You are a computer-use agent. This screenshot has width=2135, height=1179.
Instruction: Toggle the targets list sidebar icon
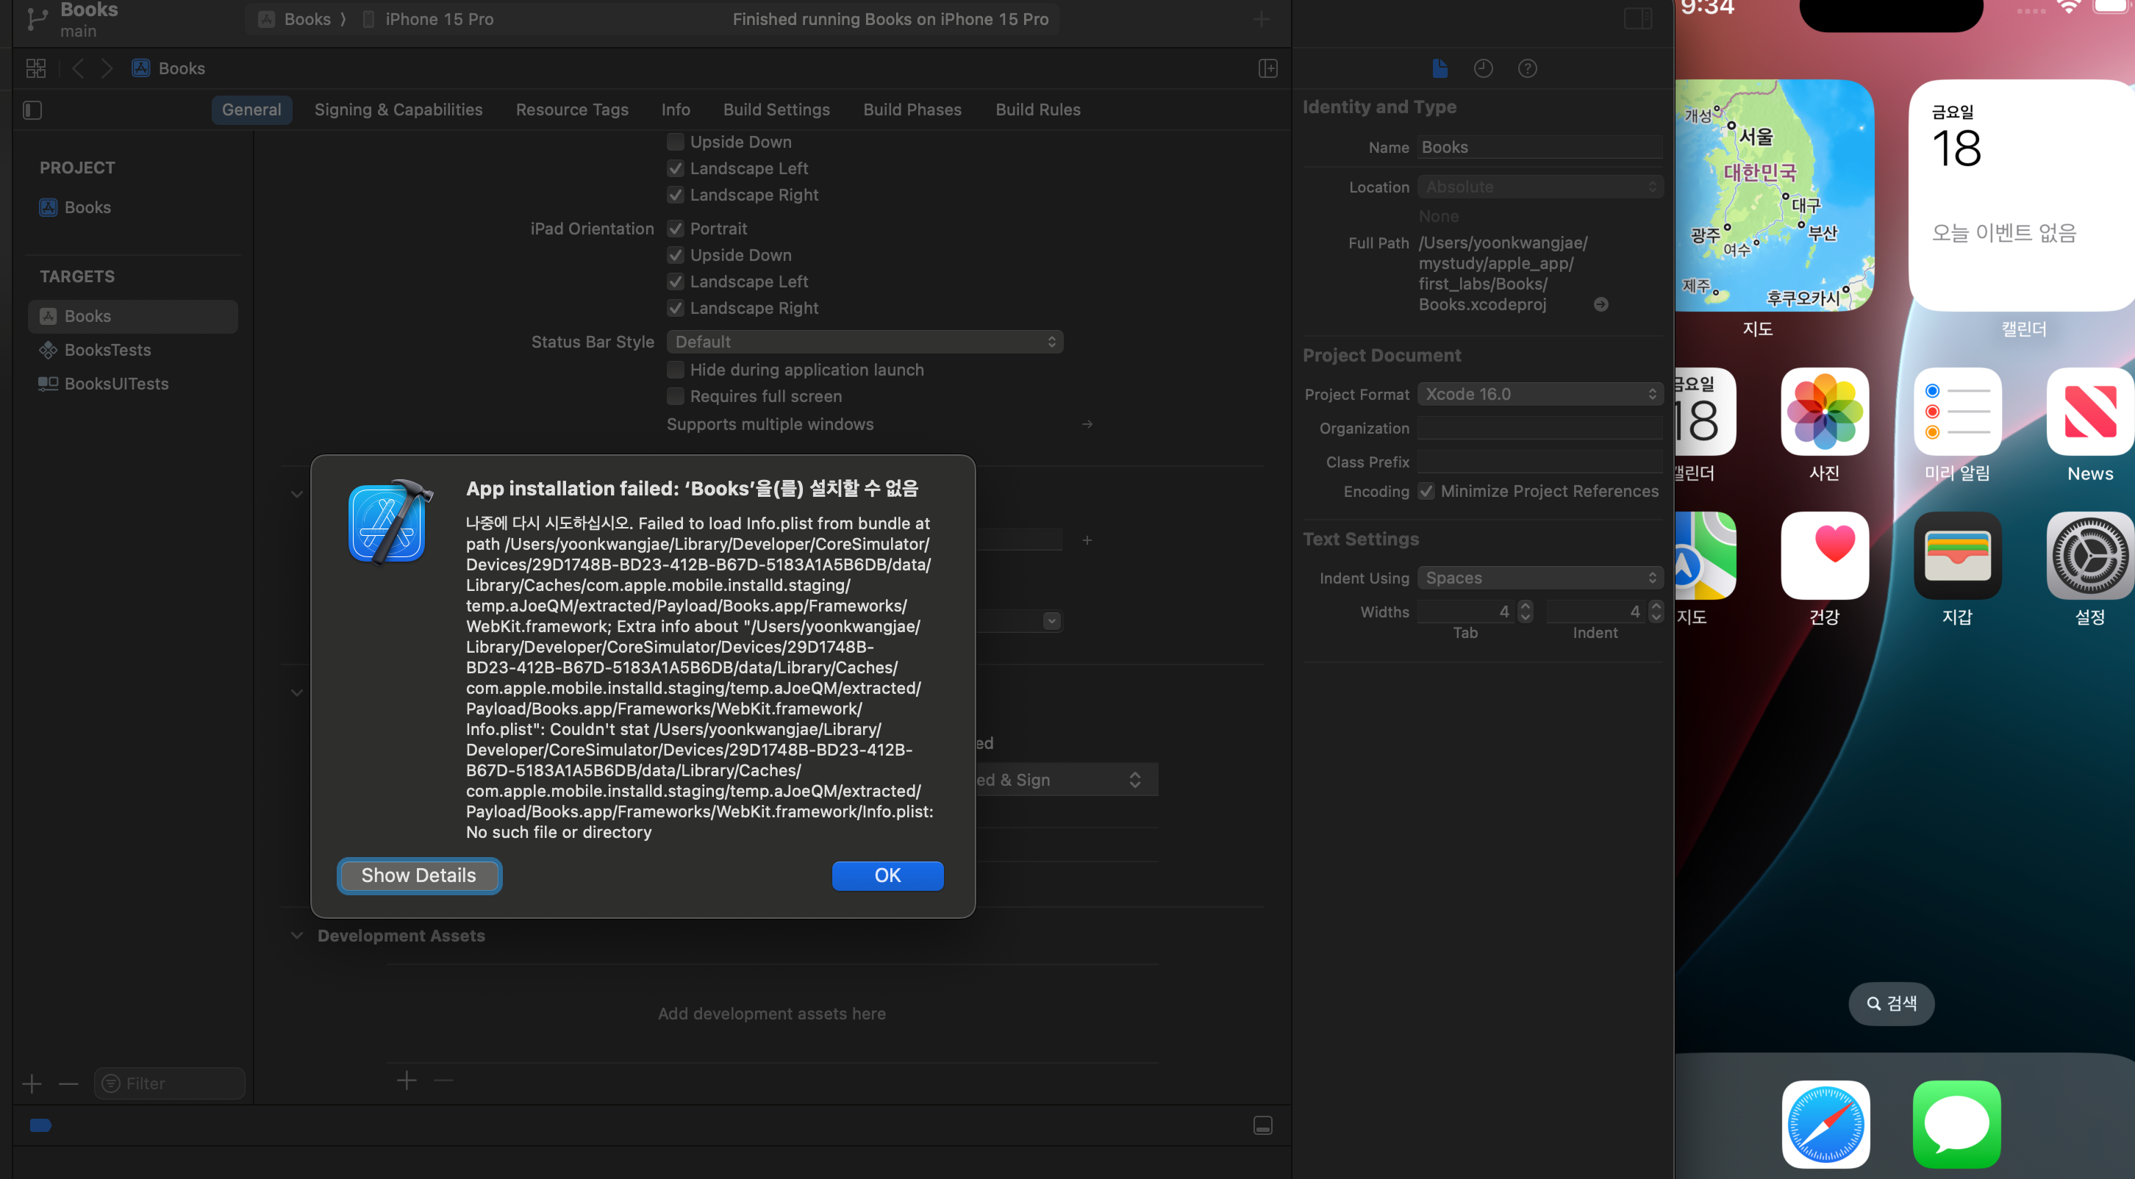32,110
